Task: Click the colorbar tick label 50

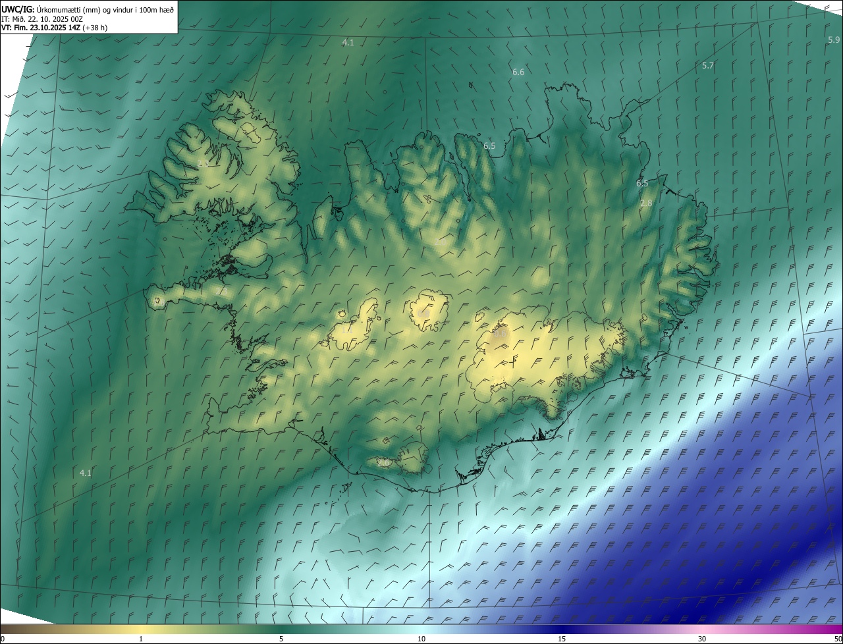Action: (838, 639)
